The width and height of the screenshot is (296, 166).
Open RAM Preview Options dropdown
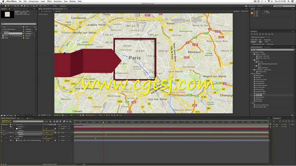pyautogui.click(x=261, y=37)
